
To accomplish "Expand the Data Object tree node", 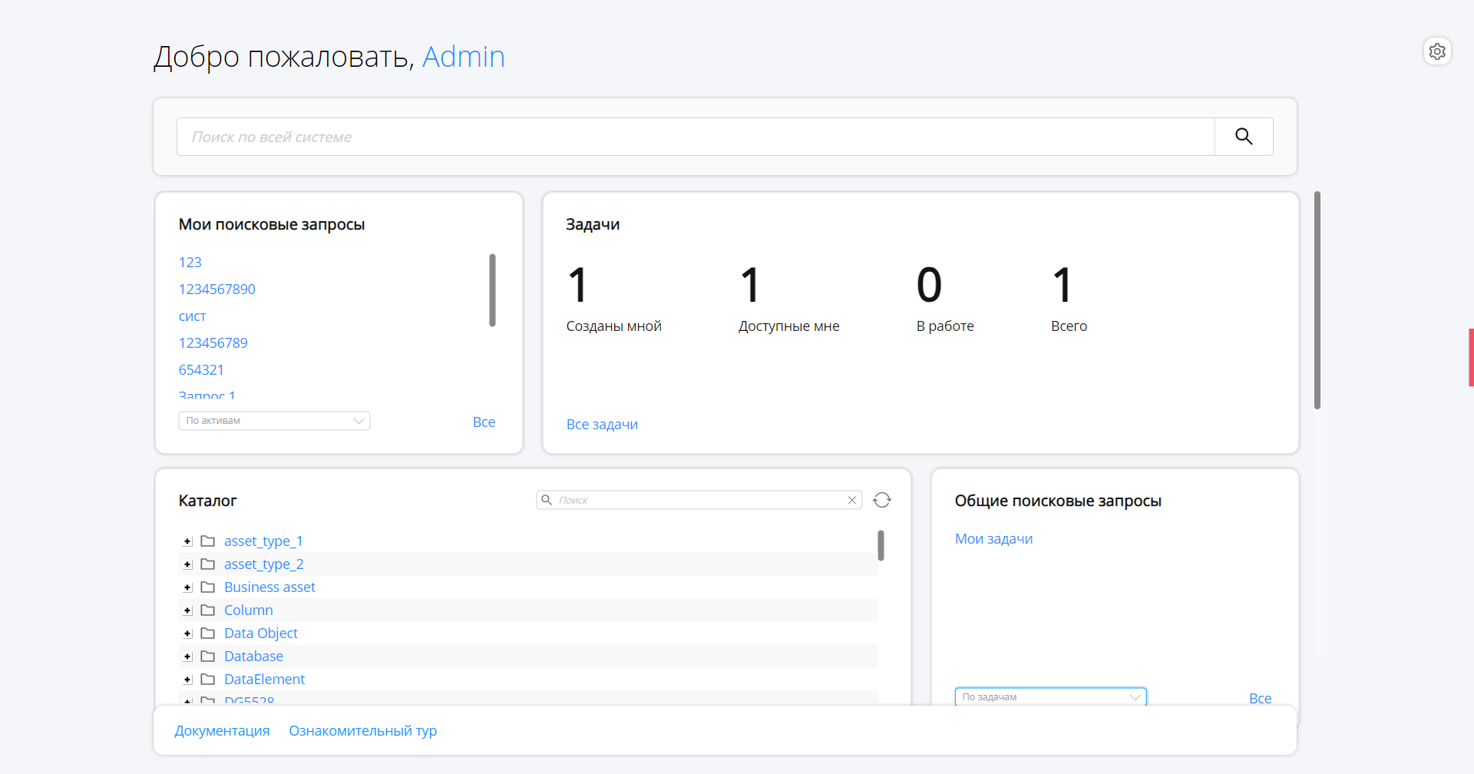I will [x=187, y=633].
